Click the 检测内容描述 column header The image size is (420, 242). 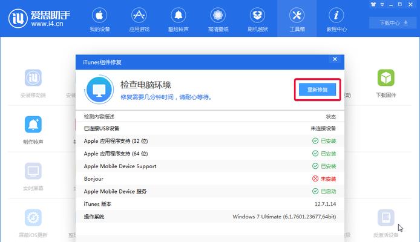(99, 117)
